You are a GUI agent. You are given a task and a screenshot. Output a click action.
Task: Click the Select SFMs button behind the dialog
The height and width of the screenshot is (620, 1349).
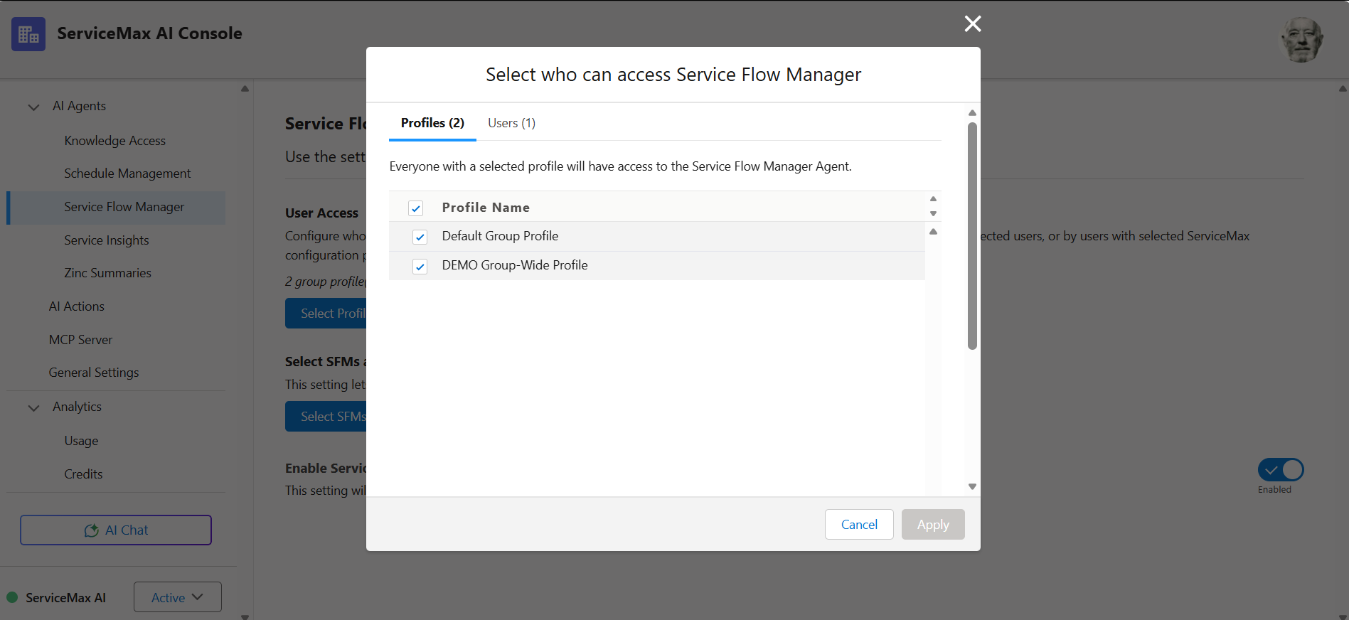point(326,417)
